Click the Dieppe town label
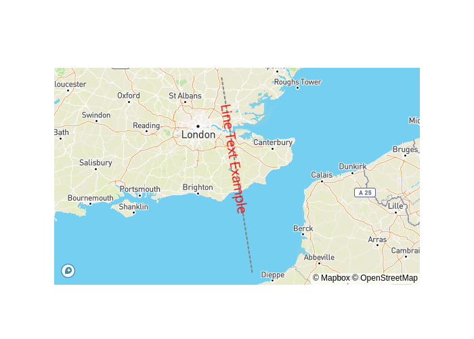 (x=273, y=275)
